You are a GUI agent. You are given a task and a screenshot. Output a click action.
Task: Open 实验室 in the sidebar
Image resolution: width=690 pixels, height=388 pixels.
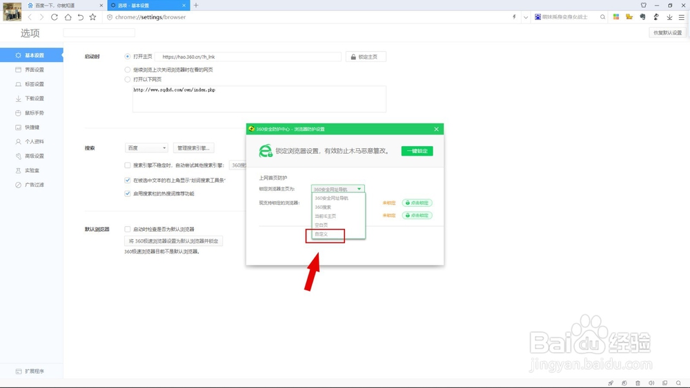click(31, 170)
